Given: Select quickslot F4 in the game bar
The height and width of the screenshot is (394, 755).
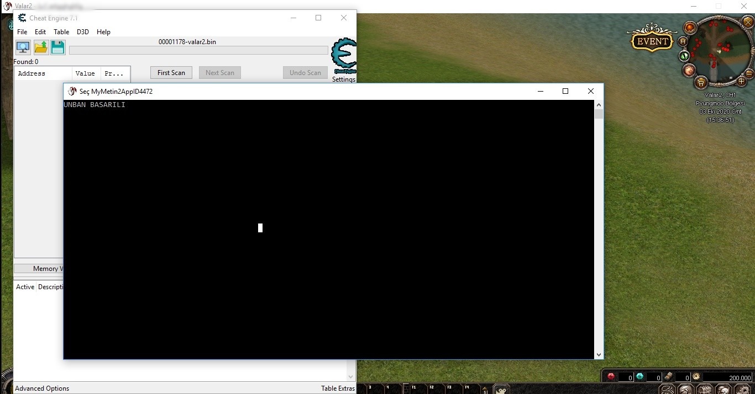Looking at the screenshot, I should 471,390.
